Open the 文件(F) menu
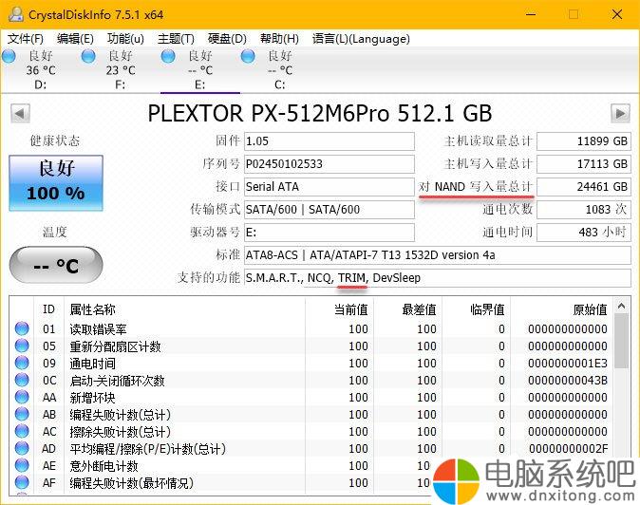 [x=26, y=39]
